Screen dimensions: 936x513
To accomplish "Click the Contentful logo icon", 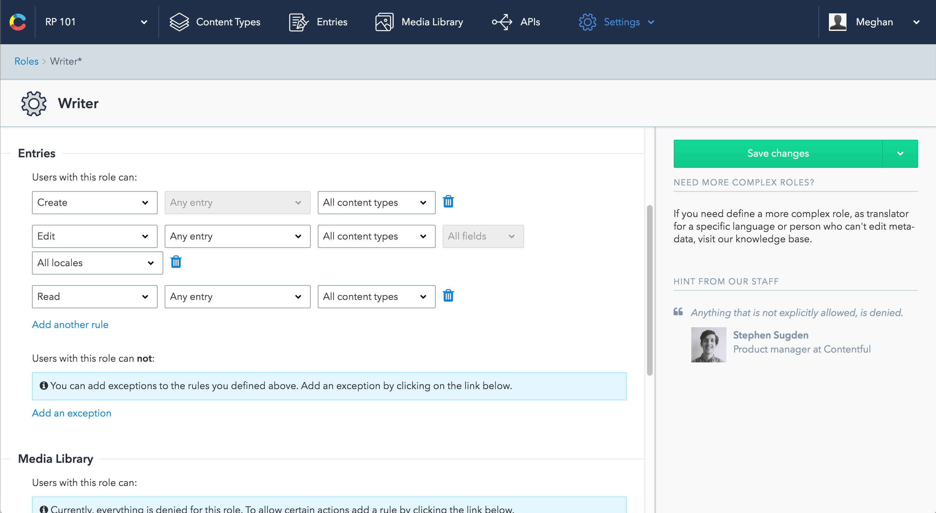I will [18, 22].
